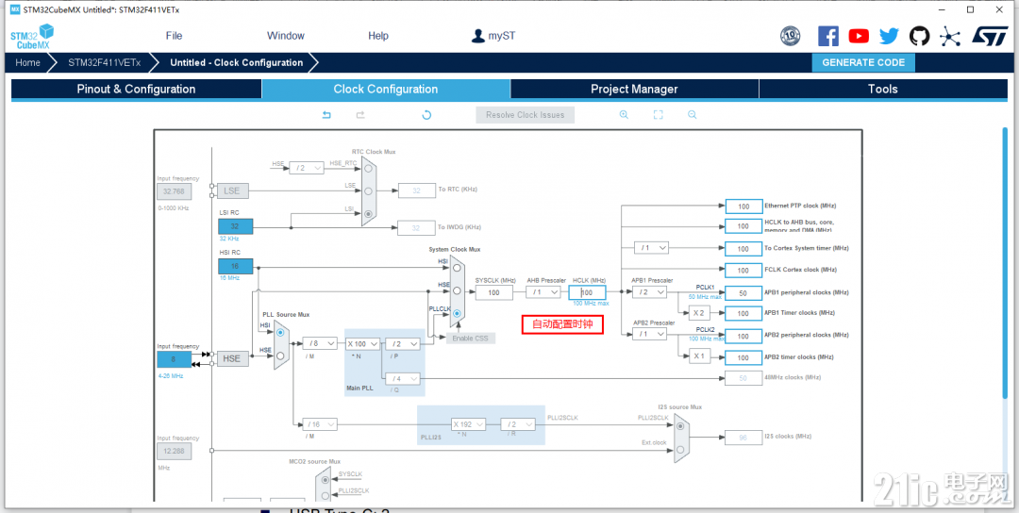
Task: Go to Home breadcrumb
Action: (x=28, y=63)
